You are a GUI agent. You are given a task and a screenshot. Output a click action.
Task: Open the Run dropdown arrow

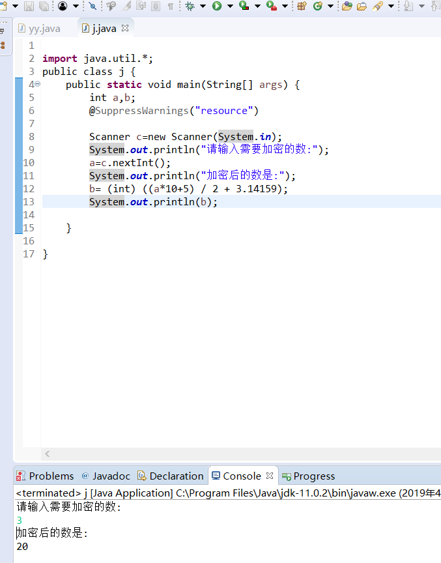[x=230, y=6]
